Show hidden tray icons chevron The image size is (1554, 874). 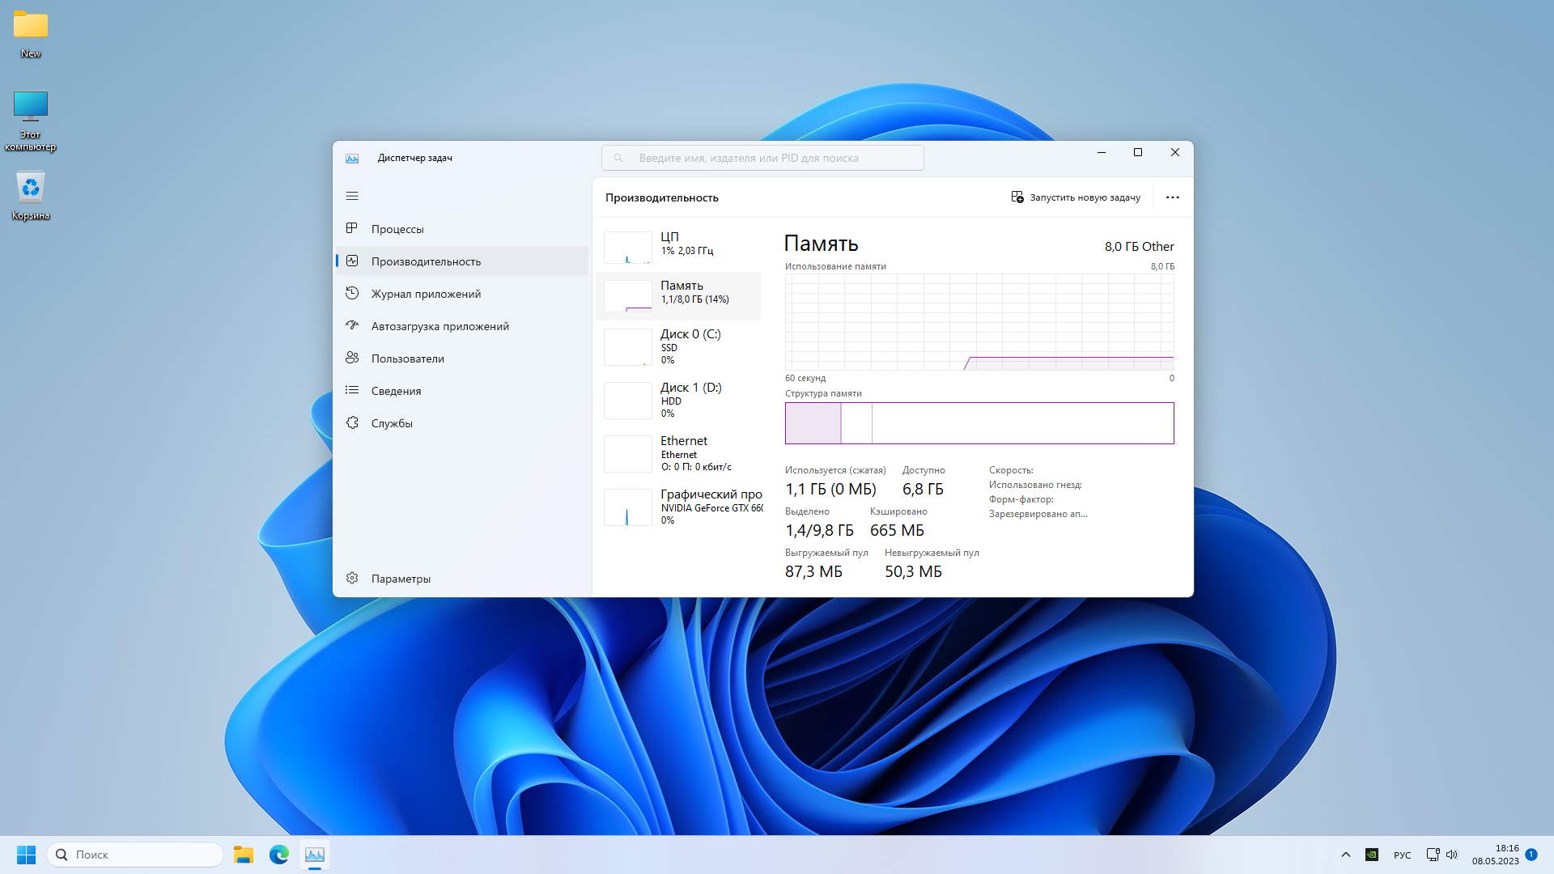[x=1345, y=855]
